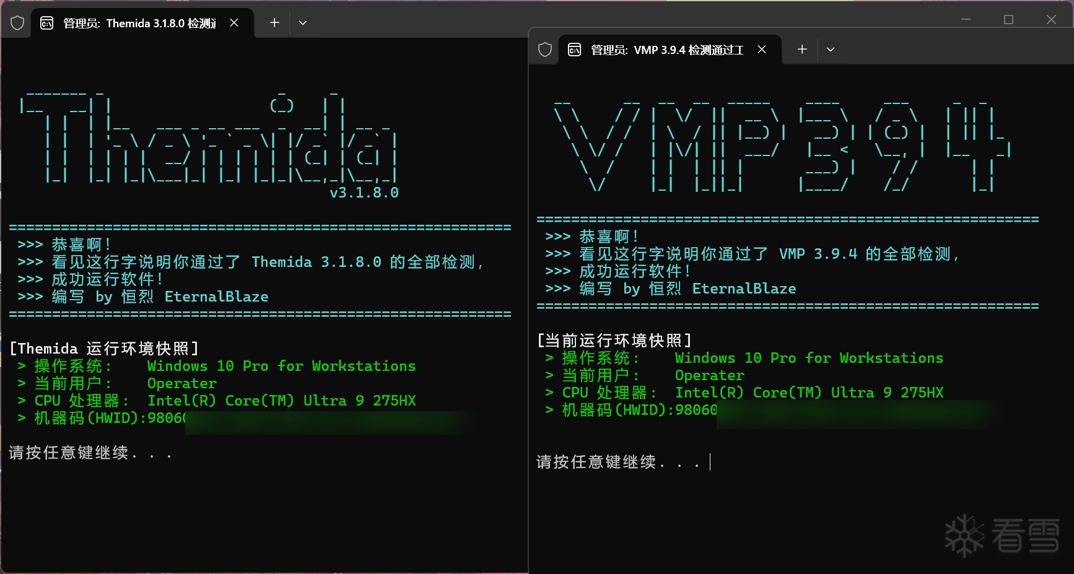Maximize the Themida terminal window
This screenshot has height=574, width=1074.
point(1008,20)
